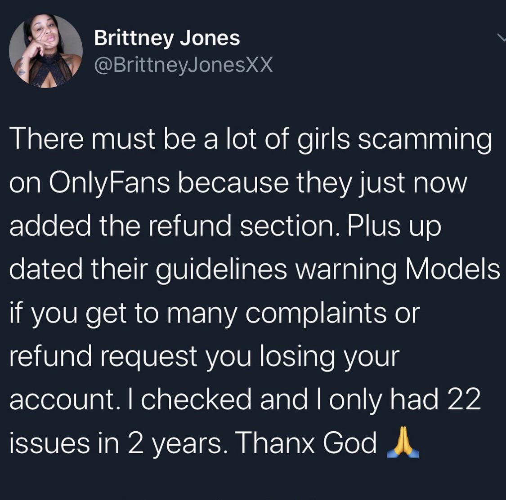
Task: Click the @BrittneyJonesXX handle
Action: tap(183, 65)
